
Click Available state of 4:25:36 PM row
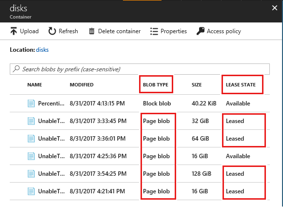(238, 156)
